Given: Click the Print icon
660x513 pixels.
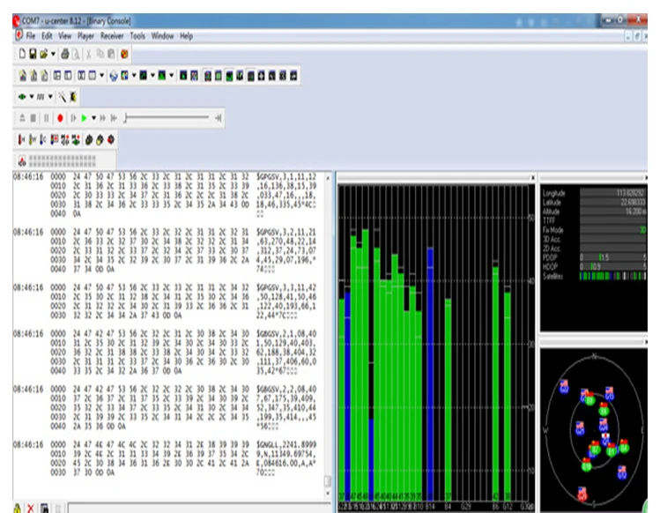Looking at the screenshot, I should pyautogui.click(x=65, y=54).
